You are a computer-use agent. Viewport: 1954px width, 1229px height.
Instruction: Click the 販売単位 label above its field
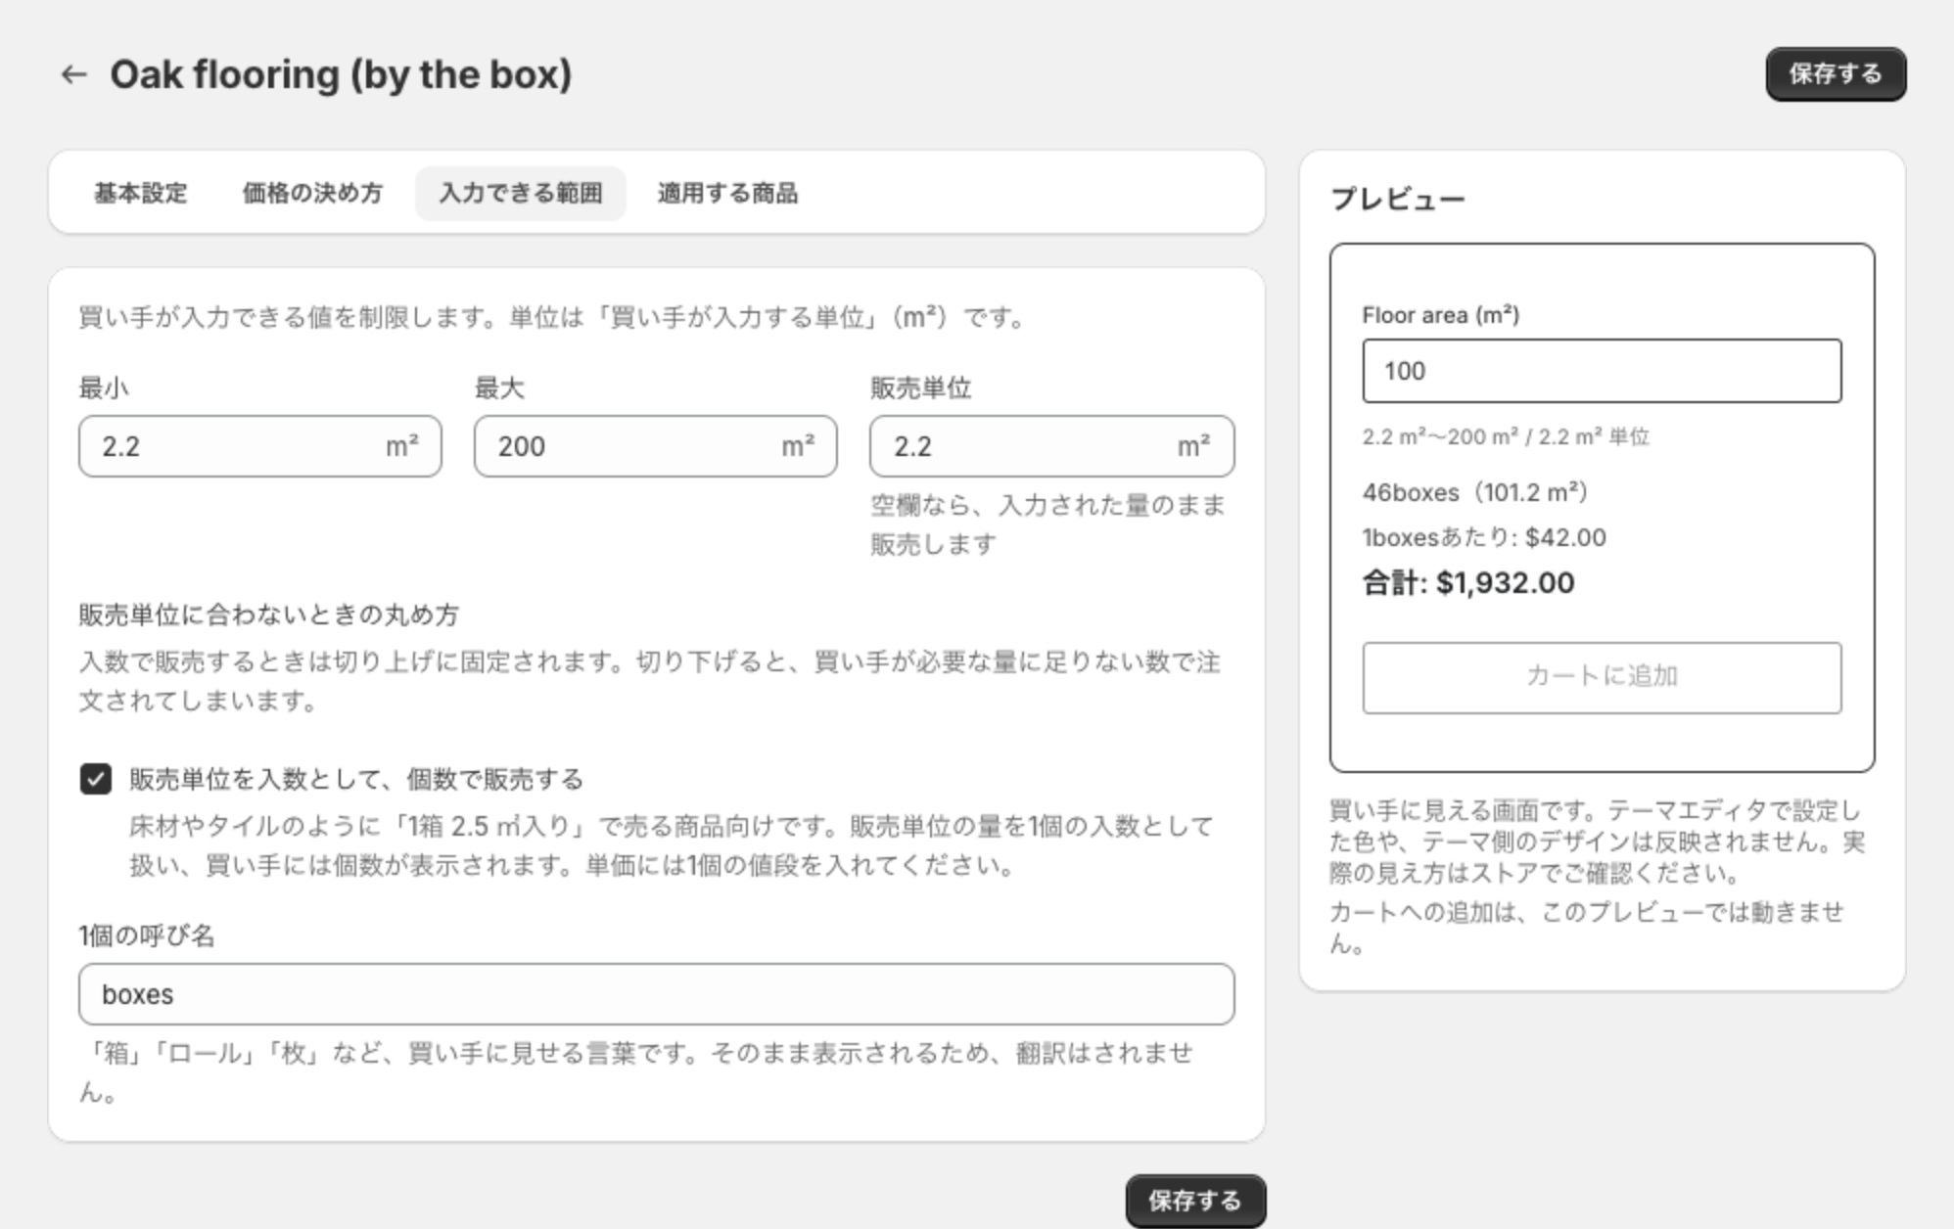click(920, 388)
